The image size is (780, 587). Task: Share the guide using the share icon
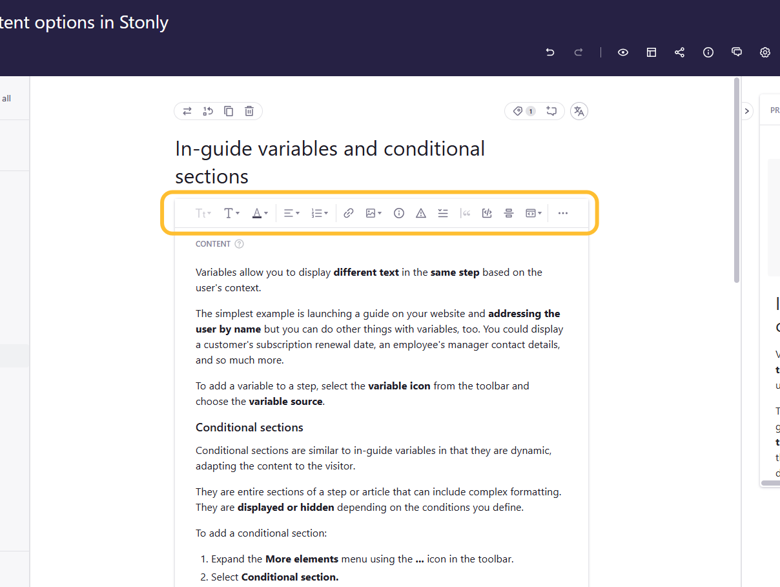click(679, 52)
